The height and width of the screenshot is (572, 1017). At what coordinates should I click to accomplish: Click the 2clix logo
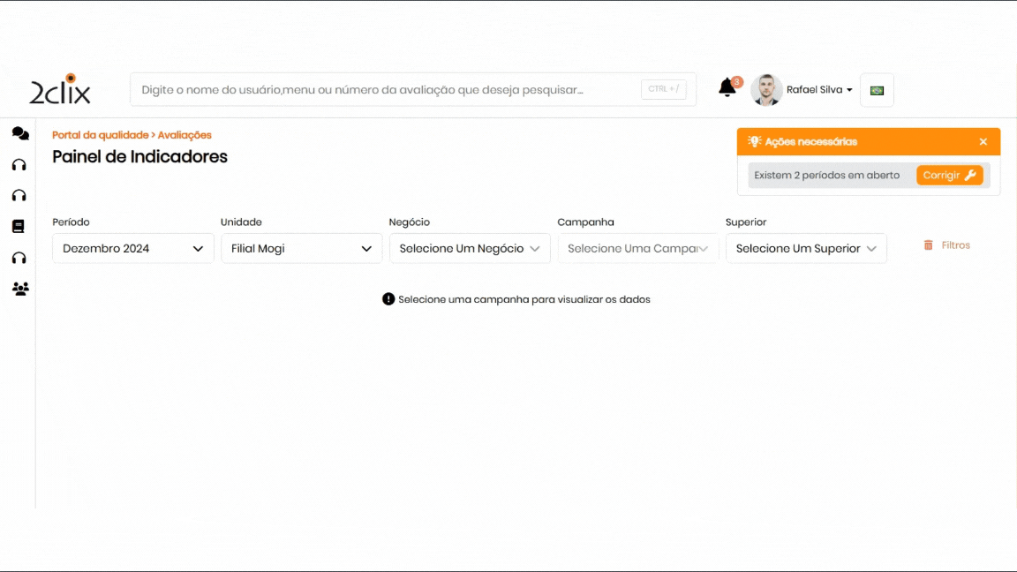point(60,90)
